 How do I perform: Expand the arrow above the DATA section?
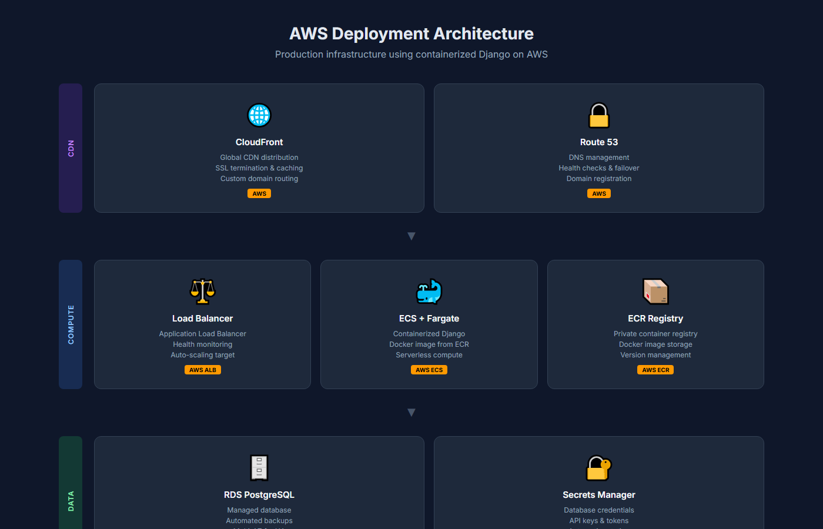(411, 412)
